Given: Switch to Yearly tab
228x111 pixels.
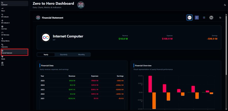Looking at the screenshot, I should (46, 54).
